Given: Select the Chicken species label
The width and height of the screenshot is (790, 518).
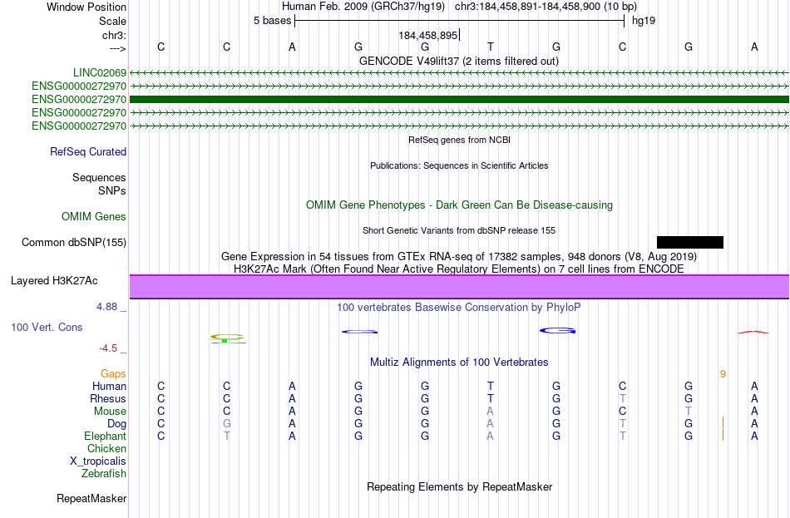Looking at the screenshot, I should [x=106, y=448].
